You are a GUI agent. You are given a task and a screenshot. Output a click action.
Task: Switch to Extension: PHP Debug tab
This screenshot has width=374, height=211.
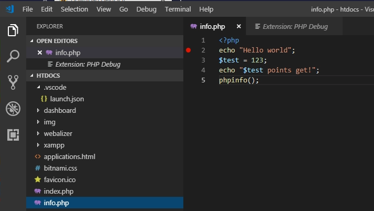pos(294,26)
